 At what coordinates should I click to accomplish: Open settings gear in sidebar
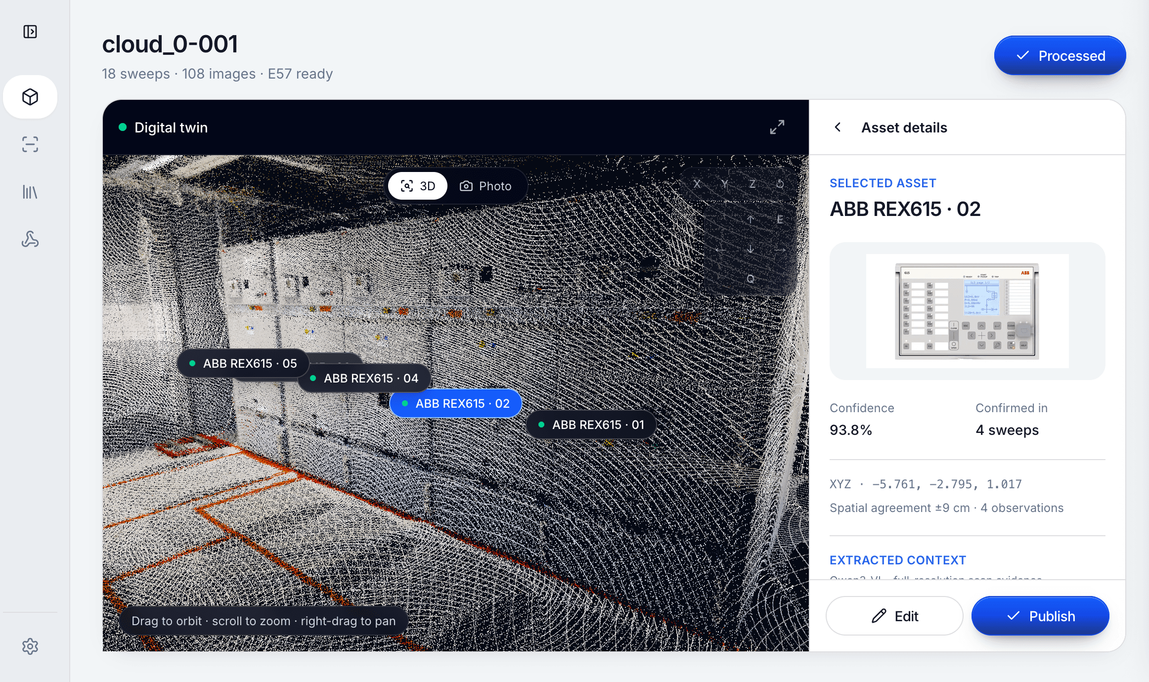[30, 646]
